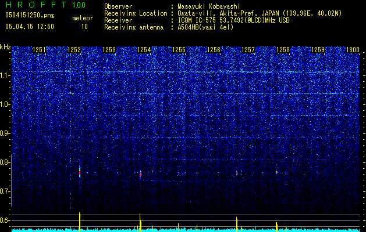This screenshot has height=232, width=366.
Task: Click the date stamp 05.04.15 12:50
Action: tap(30, 27)
